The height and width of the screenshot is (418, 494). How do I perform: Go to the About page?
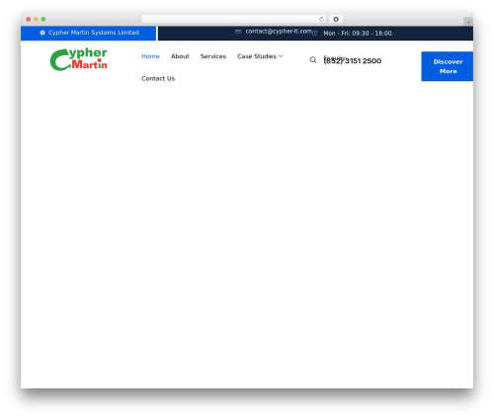[x=180, y=56]
